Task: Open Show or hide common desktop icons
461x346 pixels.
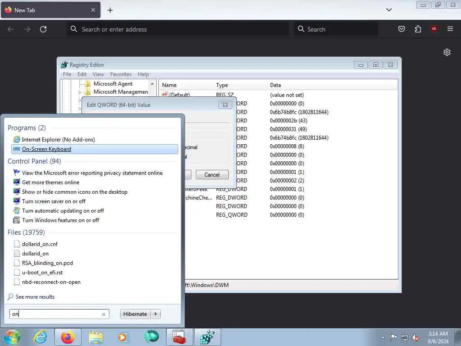Action: point(75,192)
